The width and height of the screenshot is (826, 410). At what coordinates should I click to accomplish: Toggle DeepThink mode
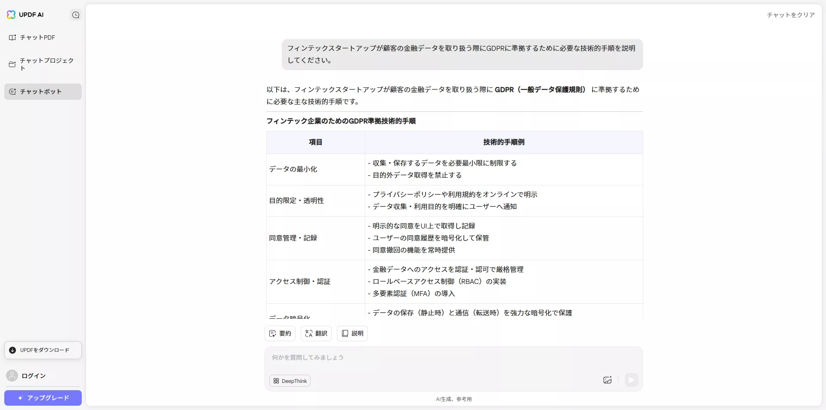(x=290, y=381)
